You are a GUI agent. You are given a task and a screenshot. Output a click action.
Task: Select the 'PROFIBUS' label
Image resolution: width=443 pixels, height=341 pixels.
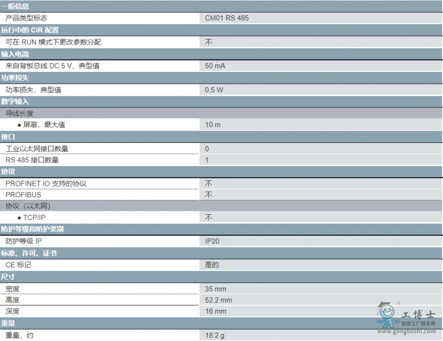pos(23,195)
